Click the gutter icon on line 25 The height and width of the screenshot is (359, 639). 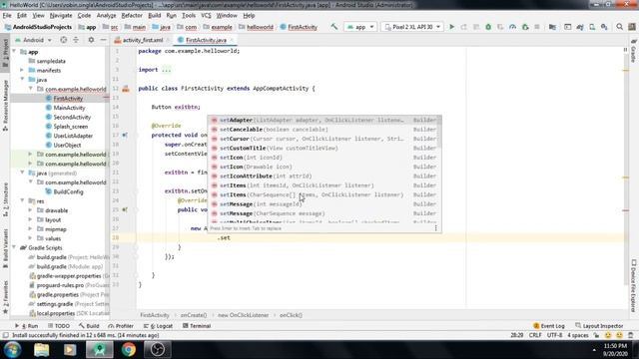[x=125, y=209]
